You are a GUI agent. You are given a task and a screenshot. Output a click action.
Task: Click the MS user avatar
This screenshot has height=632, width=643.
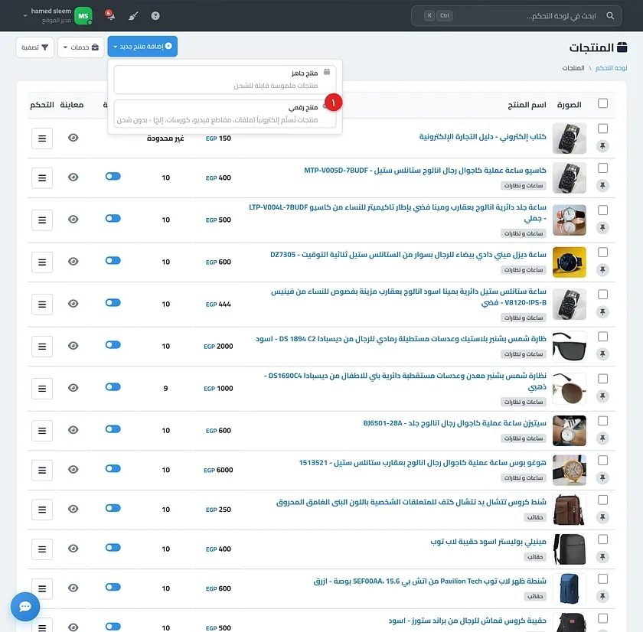point(83,16)
